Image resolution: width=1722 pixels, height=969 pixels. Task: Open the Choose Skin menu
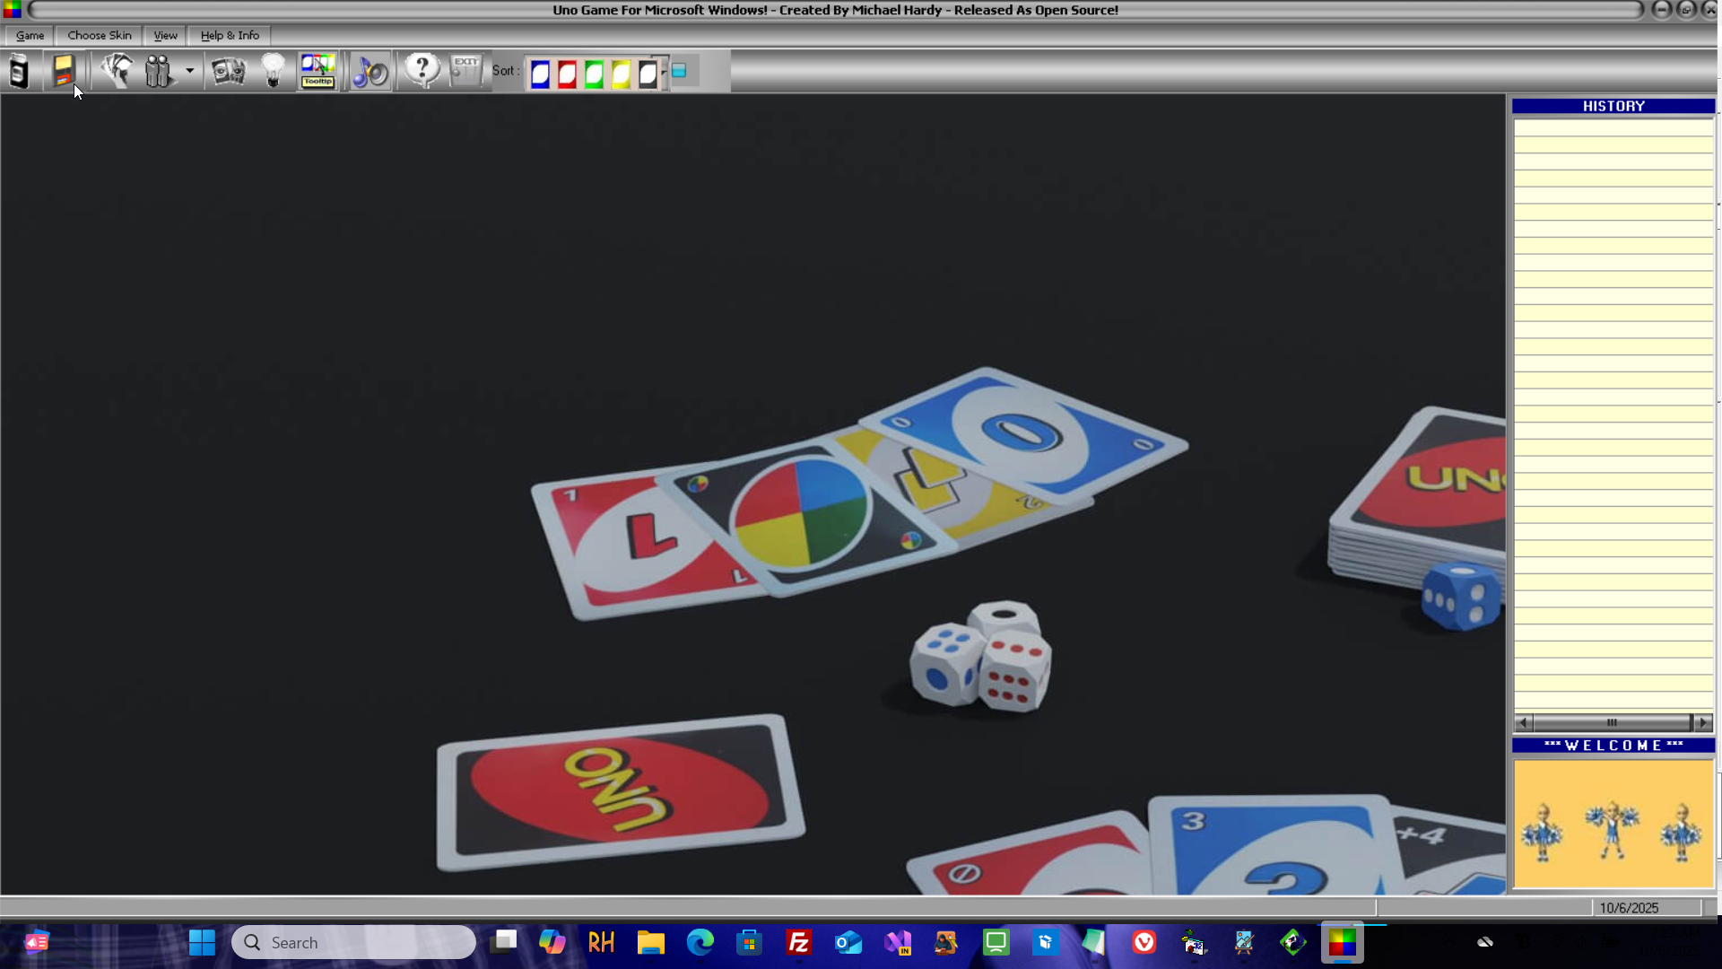click(x=100, y=35)
